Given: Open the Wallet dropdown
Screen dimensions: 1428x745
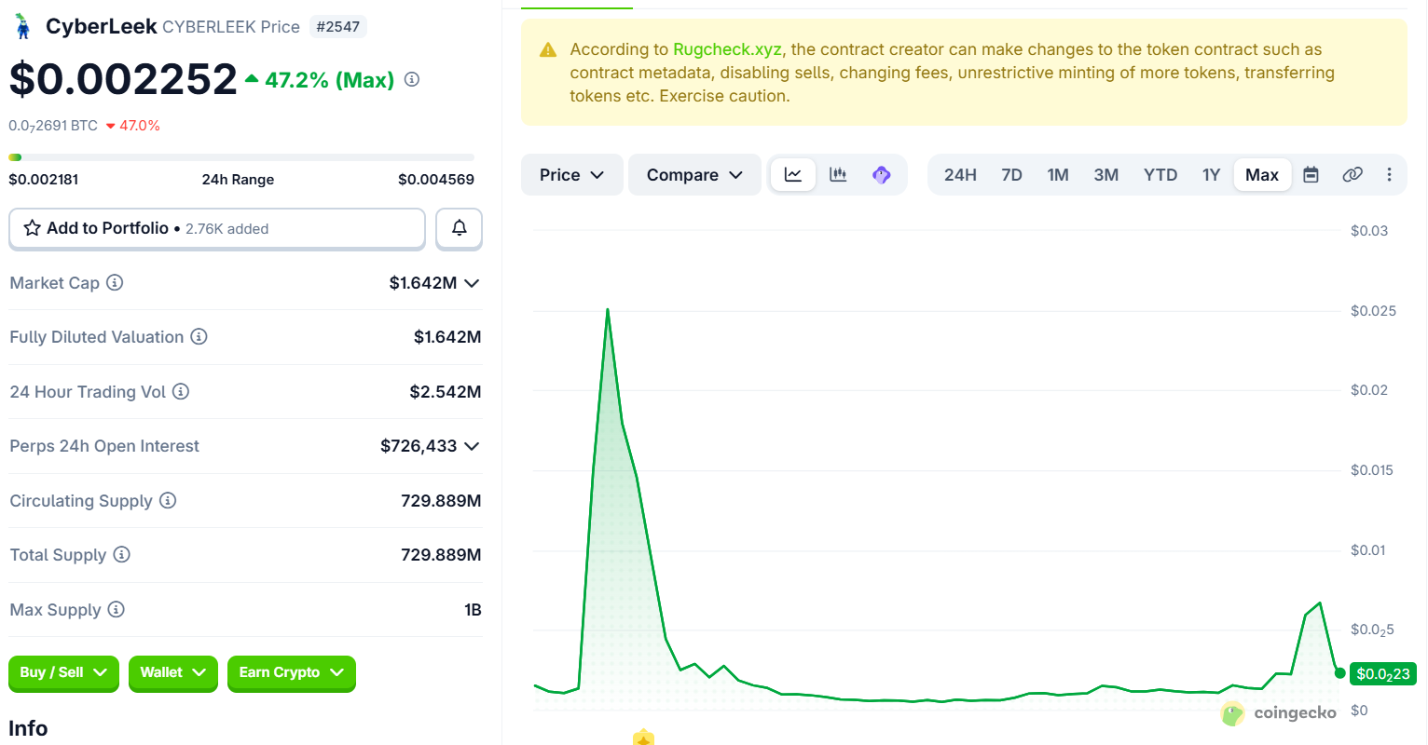Looking at the screenshot, I should (x=173, y=673).
